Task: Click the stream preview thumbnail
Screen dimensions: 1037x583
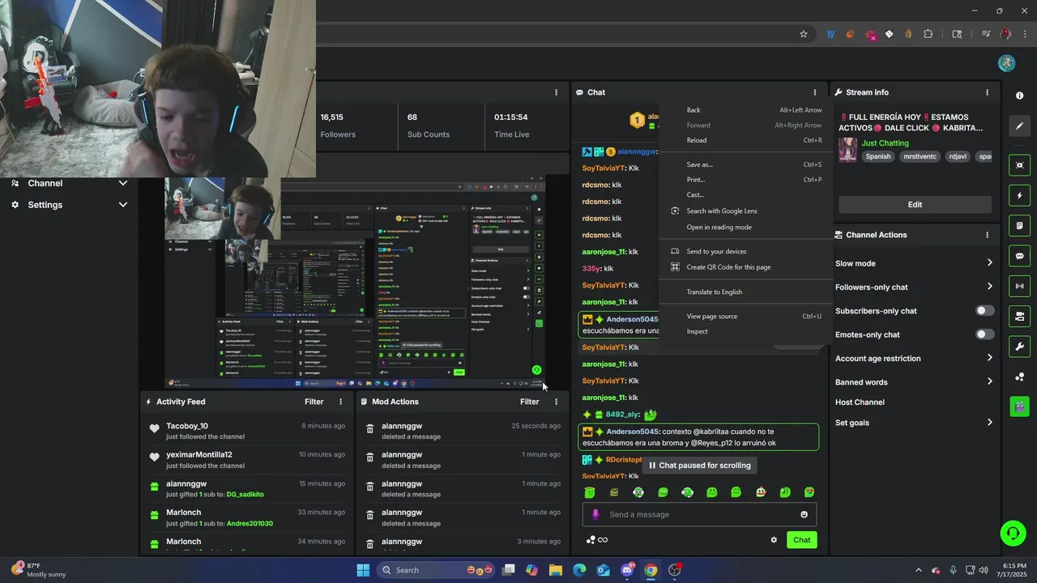Action: pos(355,282)
